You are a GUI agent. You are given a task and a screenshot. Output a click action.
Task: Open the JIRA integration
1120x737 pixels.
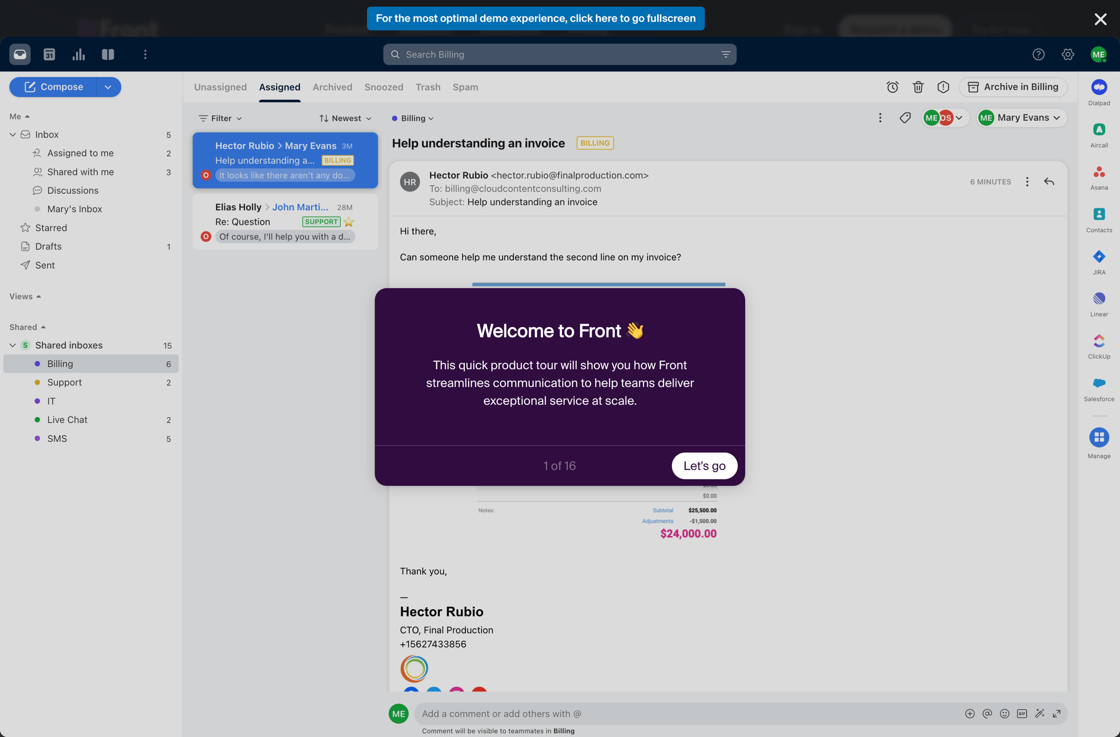[1099, 262]
